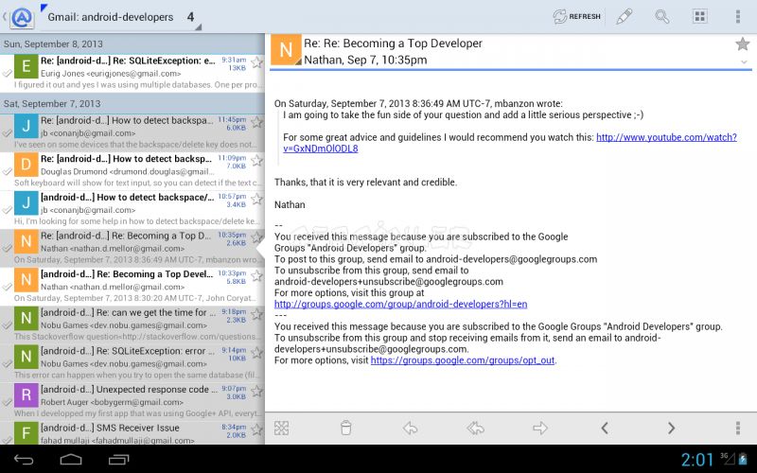The height and width of the screenshot is (473, 757).
Task: Open the 'SMS Receiver Issue' email
Action: [x=132, y=432]
